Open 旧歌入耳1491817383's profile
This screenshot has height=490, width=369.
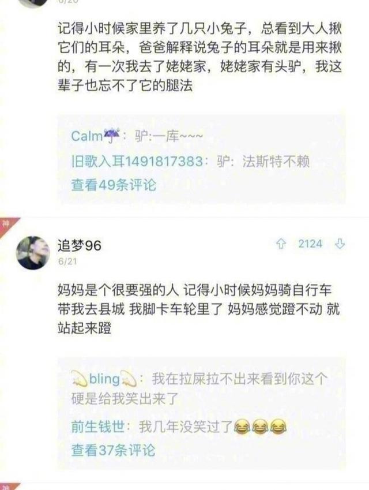[137, 162]
